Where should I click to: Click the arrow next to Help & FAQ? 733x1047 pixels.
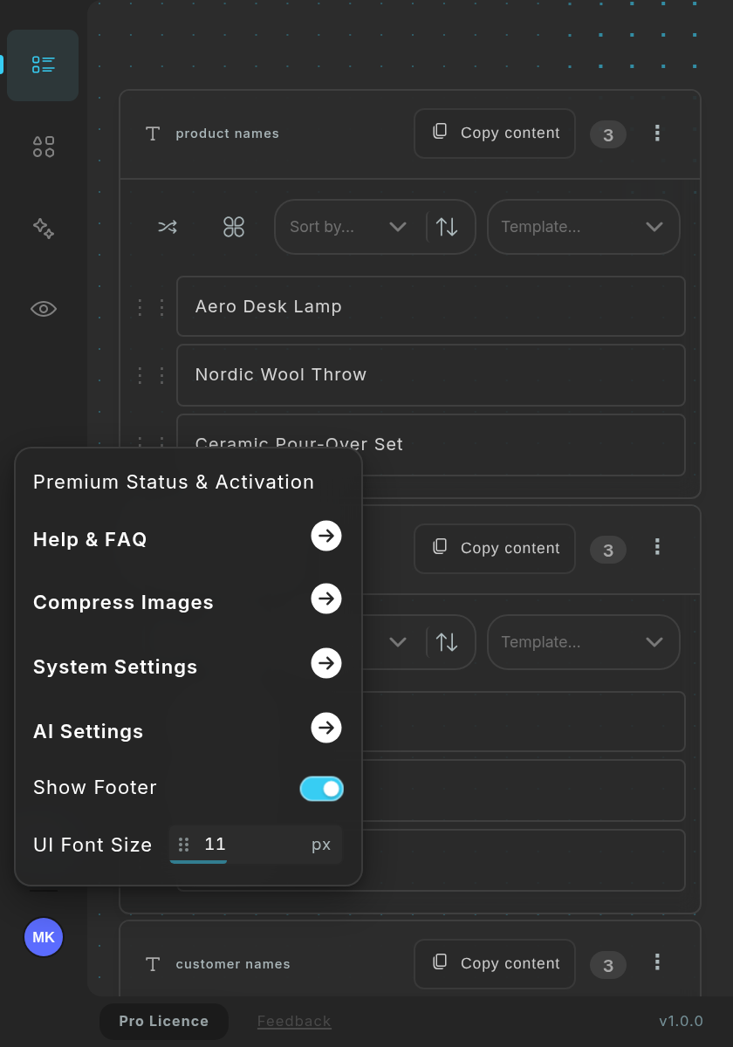(x=326, y=536)
